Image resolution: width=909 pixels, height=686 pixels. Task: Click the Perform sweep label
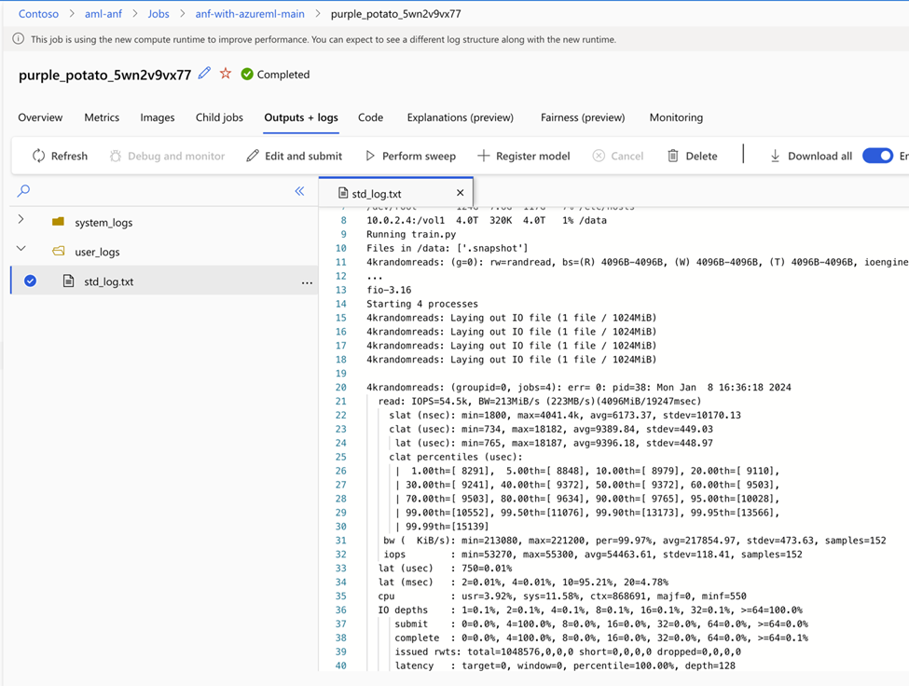pos(419,156)
